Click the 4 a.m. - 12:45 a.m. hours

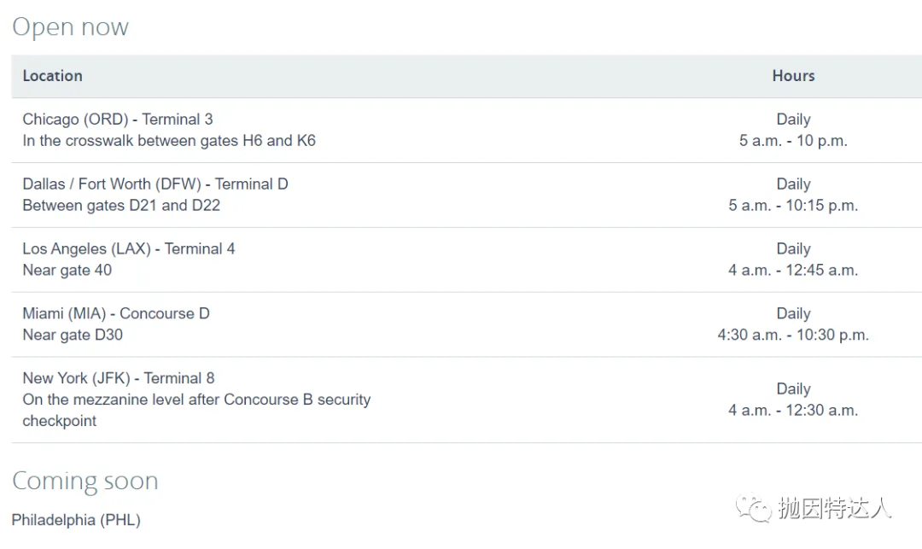(x=793, y=271)
